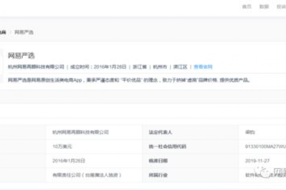Click the 成立时间：2016年1月28日 text
Screen dimensions: 286x190
[x=98, y=67]
